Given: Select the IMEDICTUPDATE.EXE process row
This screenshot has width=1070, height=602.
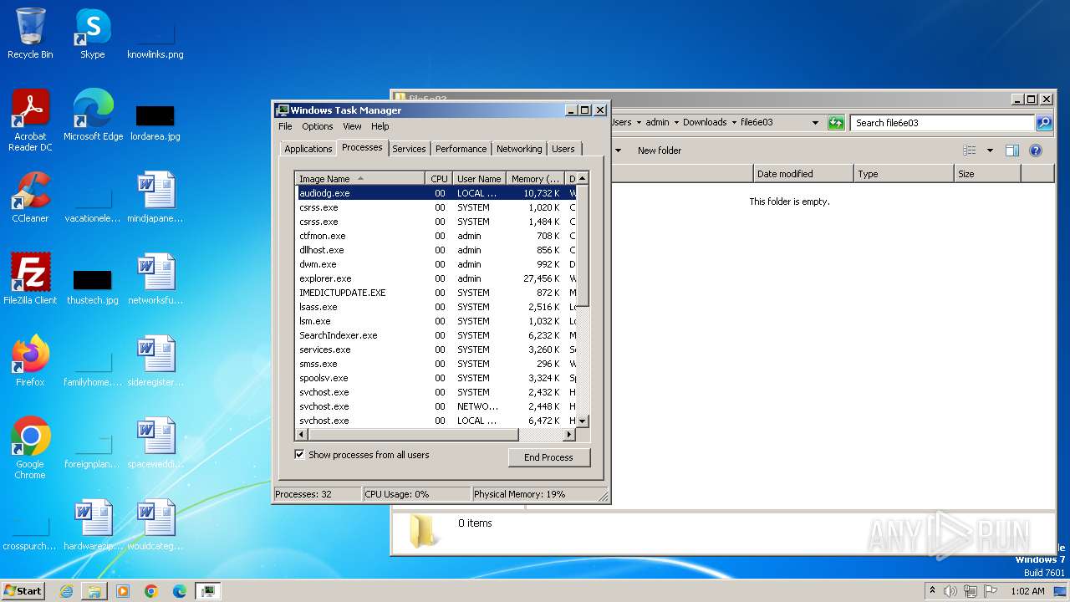Looking at the screenshot, I should tap(435, 293).
